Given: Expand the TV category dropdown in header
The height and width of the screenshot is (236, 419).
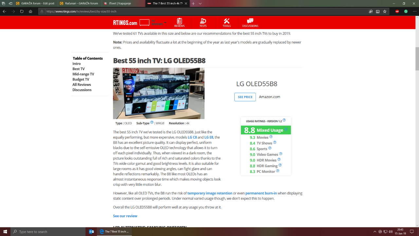Looking at the screenshot, I should 165,23.
